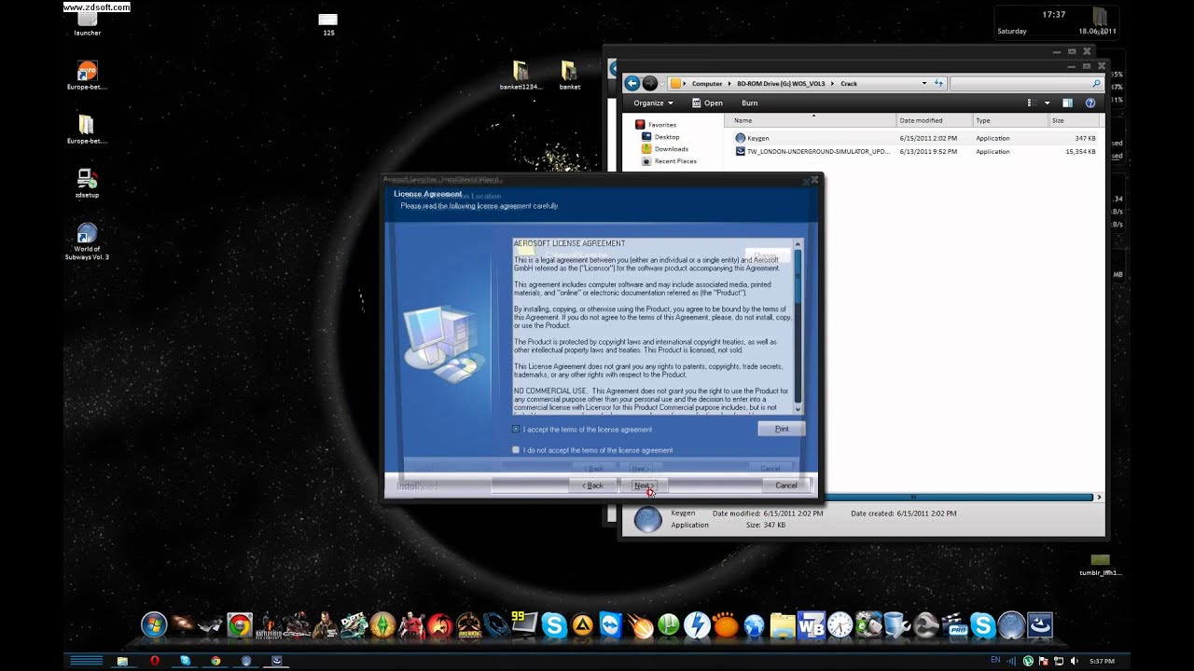Open Explorer help question mark

tap(1090, 103)
